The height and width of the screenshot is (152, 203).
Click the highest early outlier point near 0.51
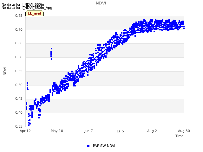[28, 83]
